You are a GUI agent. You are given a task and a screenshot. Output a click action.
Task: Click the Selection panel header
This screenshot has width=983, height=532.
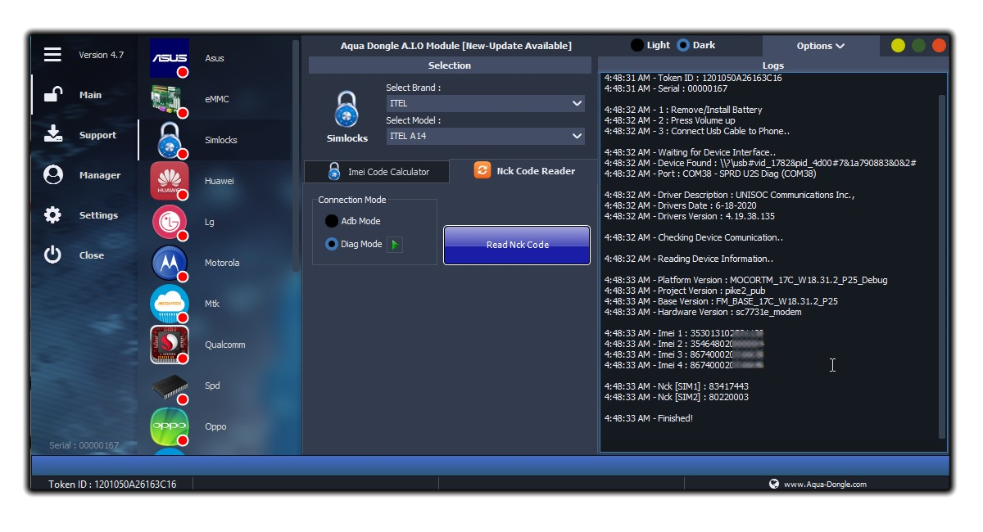(x=450, y=65)
